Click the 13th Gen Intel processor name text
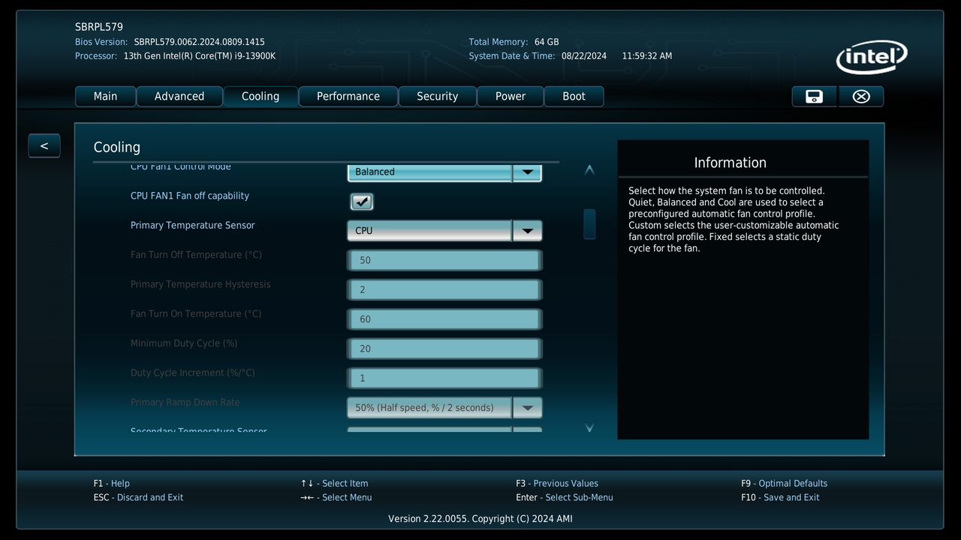This screenshot has height=540, width=961. tap(200, 56)
